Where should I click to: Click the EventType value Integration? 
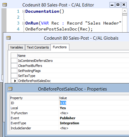point(94,123)
